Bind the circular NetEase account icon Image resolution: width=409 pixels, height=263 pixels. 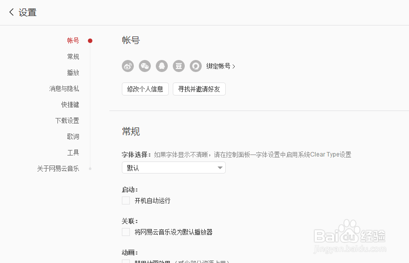click(196, 66)
